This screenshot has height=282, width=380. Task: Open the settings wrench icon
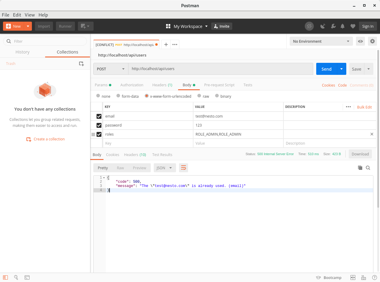[x=333, y=26]
